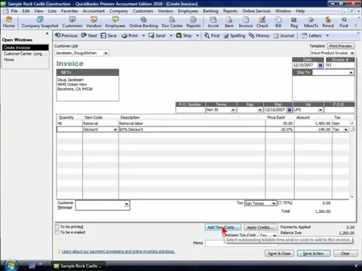The height and width of the screenshot is (271, 362).
Task: Expand the Terms dropdown
Action: (x=233, y=110)
